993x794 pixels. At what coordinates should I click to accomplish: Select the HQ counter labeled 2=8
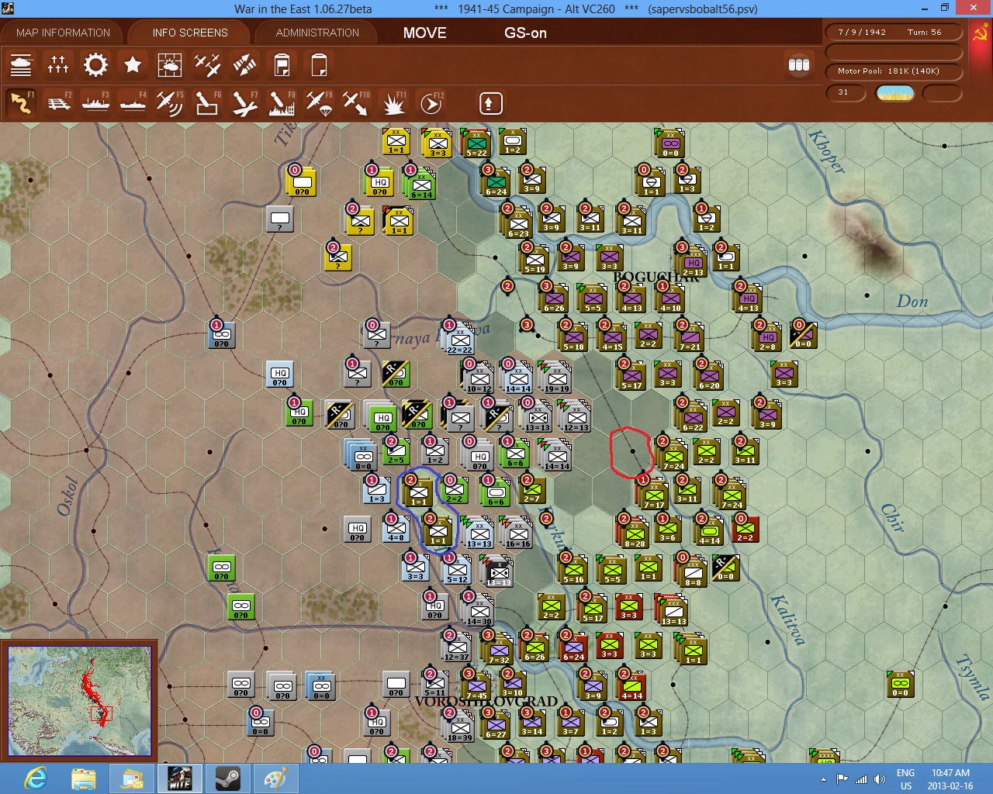tap(767, 337)
